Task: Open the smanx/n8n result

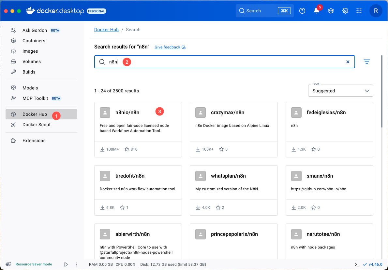Action: [329, 190]
